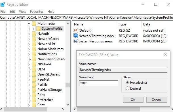This screenshot has width=173, height=112.
Task: Click the Multimedia folder icon
Action: 34,23
